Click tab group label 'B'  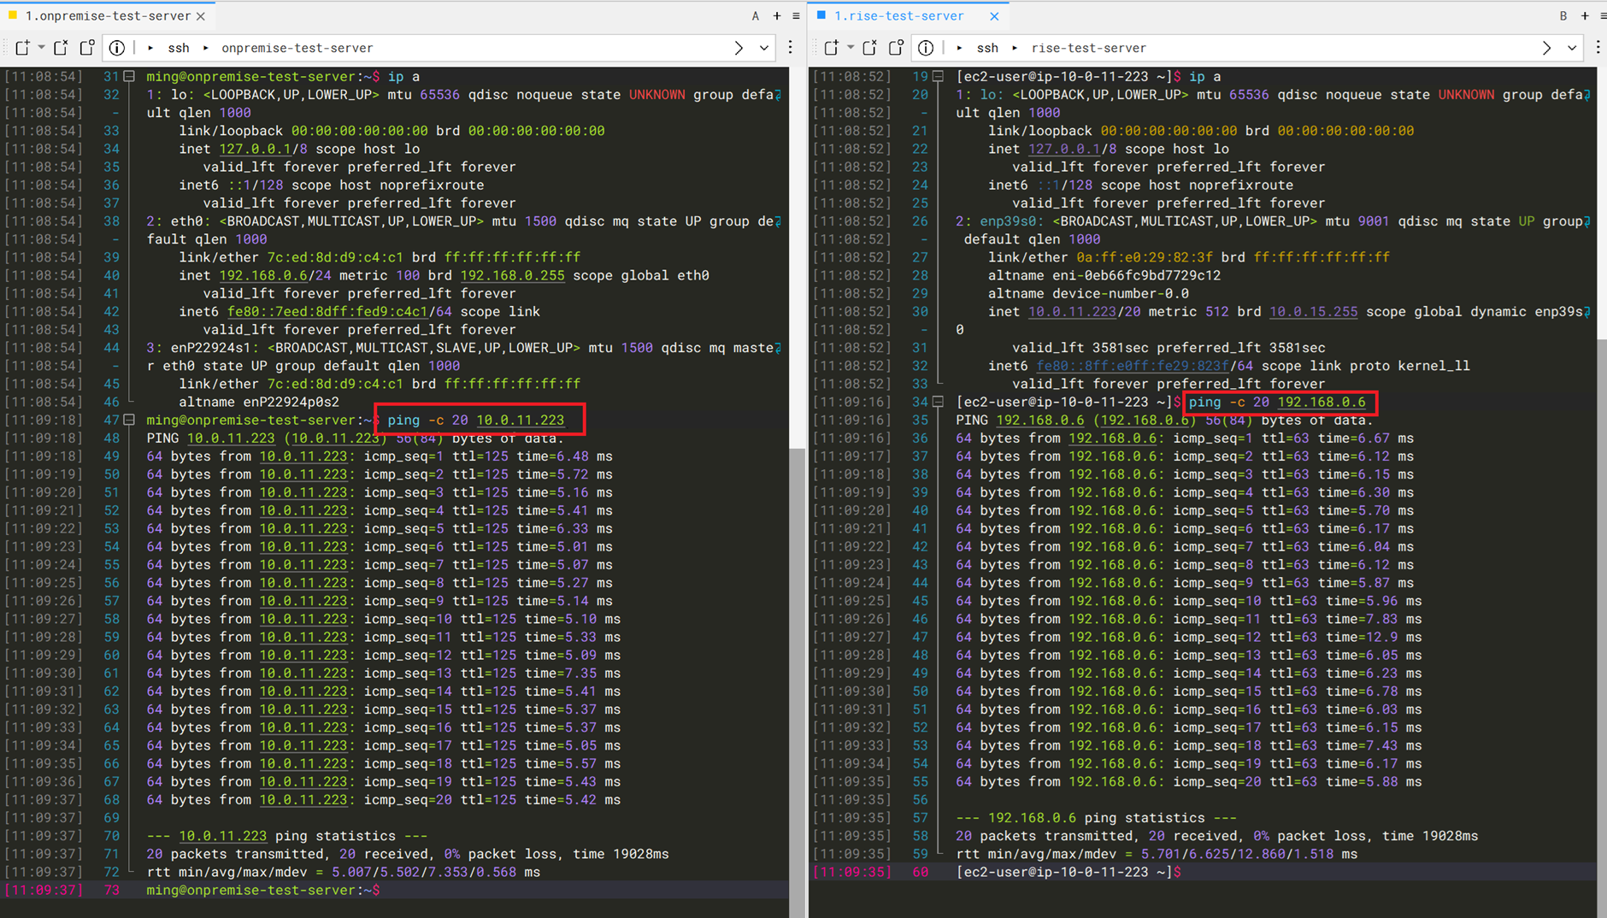[x=1563, y=16]
